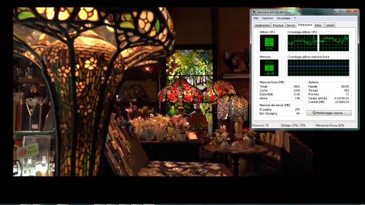Click the Memoria usage meter gauge
Screen dimensions: 365x205
tap(269, 68)
